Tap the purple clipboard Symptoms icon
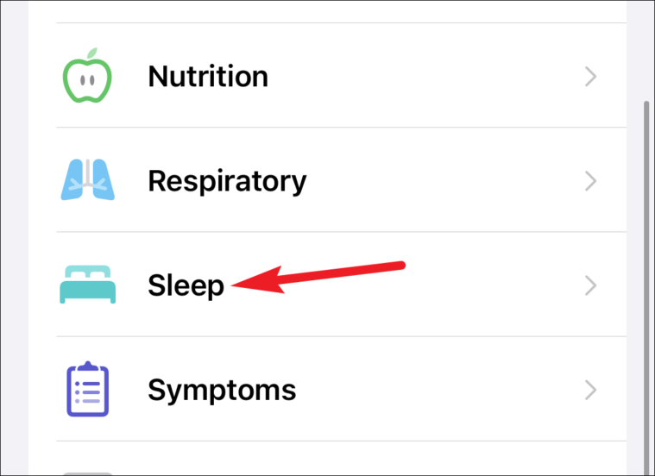Image resolution: width=655 pixels, height=476 pixels. [x=88, y=389]
